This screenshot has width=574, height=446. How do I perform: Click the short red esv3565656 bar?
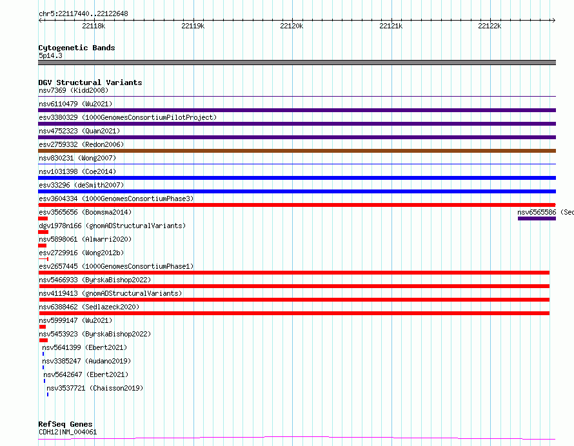pos(43,218)
